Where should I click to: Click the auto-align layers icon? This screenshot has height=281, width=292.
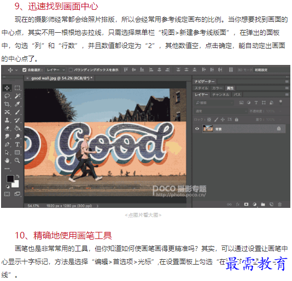pyautogui.click(x=231, y=70)
